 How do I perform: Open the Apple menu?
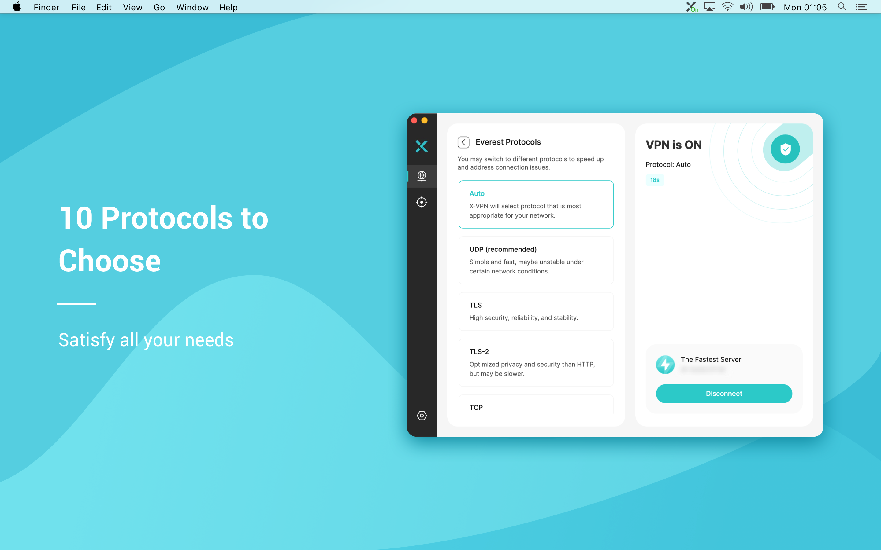(x=17, y=7)
